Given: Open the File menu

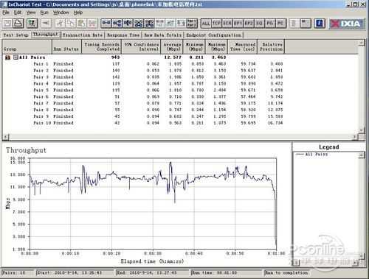Looking at the screenshot, I should 6,13.
